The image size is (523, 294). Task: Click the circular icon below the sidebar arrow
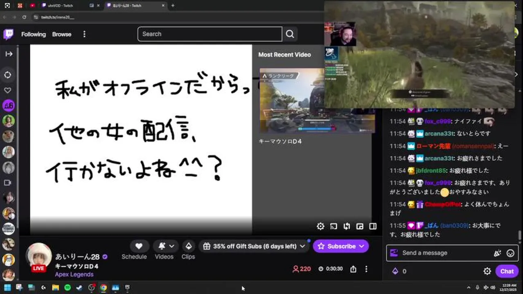tap(8, 75)
